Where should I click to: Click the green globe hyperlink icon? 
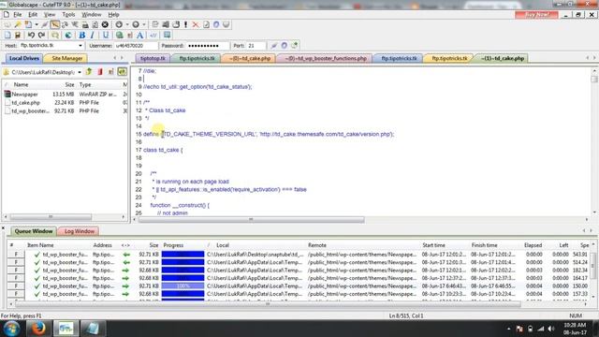coord(120,36)
